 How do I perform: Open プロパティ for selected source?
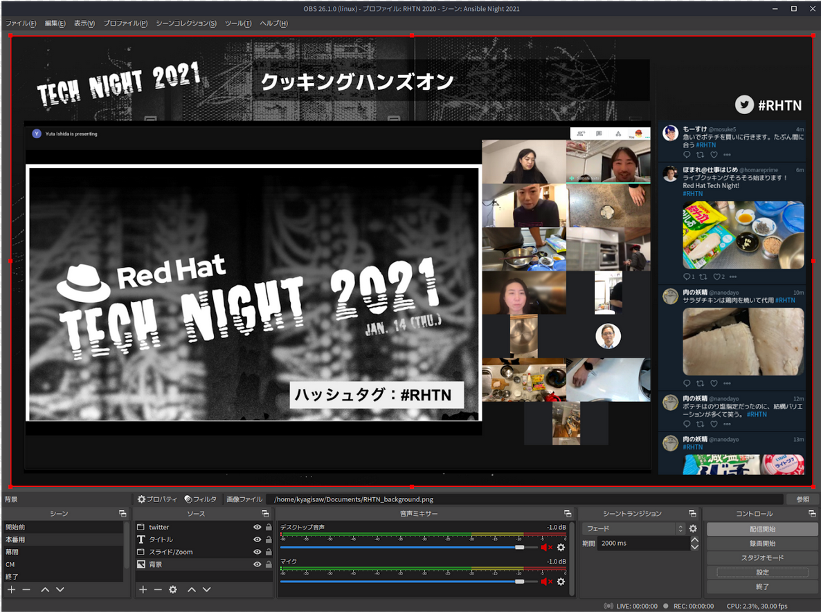point(157,499)
